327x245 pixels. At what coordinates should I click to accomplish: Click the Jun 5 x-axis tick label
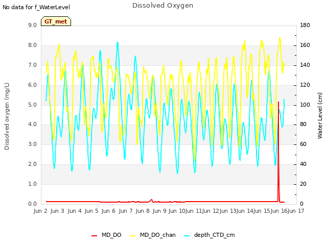tap(91, 211)
